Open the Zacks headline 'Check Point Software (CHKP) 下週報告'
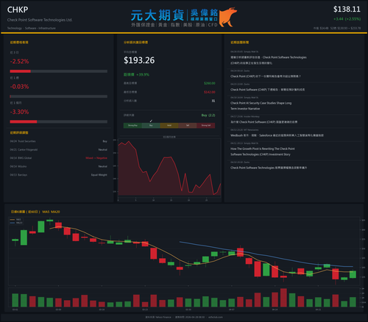 [267, 90]
